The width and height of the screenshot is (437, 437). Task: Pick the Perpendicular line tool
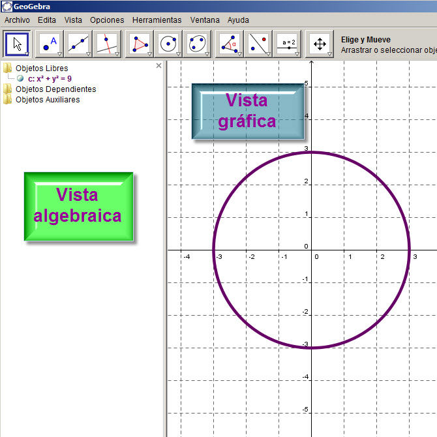107,44
